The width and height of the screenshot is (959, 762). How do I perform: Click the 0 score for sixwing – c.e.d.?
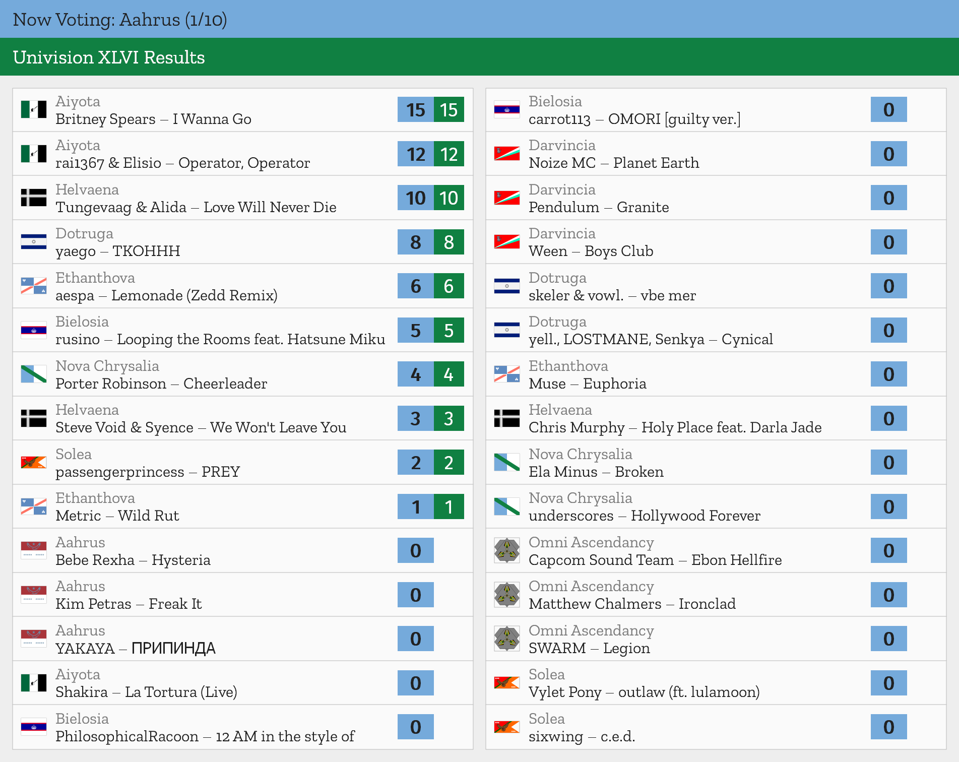tap(889, 727)
